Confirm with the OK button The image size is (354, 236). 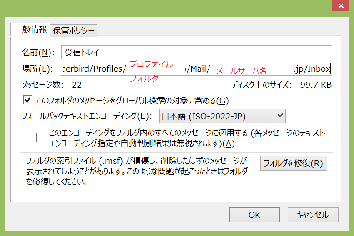point(254,215)
